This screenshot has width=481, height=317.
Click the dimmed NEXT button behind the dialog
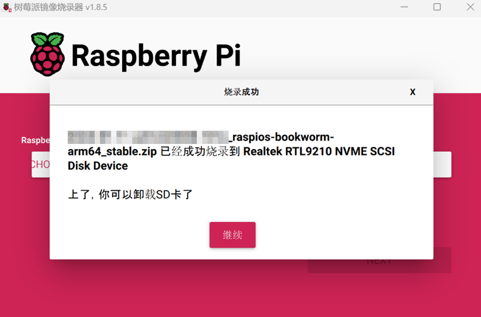coord(379,266)
